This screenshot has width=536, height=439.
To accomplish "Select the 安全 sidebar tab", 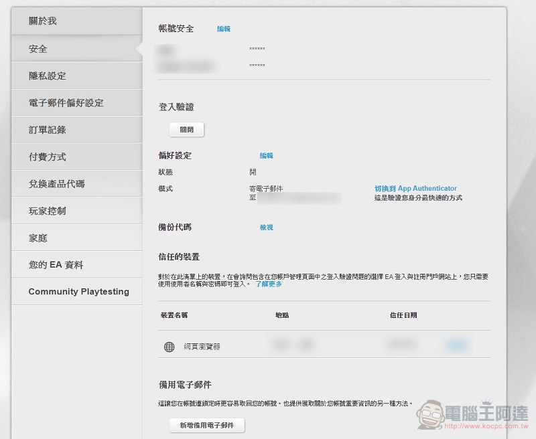I will click(x=77, y=48).
